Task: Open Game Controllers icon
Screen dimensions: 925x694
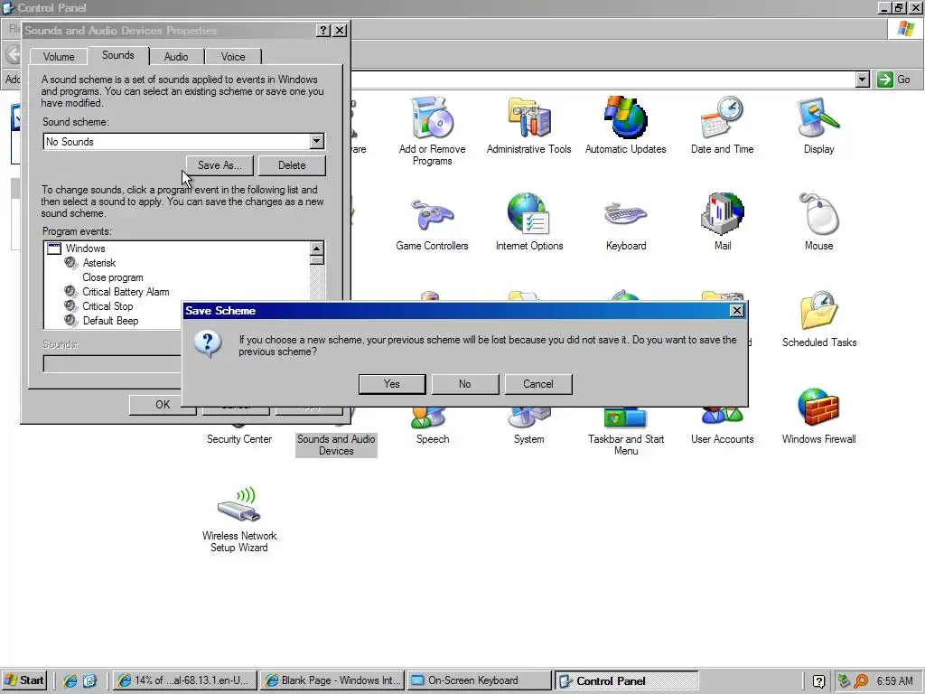Action: click(432, 215)
